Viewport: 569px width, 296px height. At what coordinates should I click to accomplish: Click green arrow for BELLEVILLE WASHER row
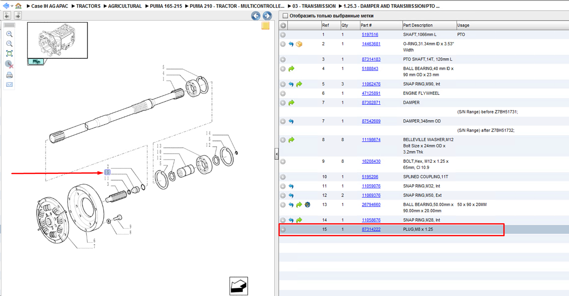(291, 140)
